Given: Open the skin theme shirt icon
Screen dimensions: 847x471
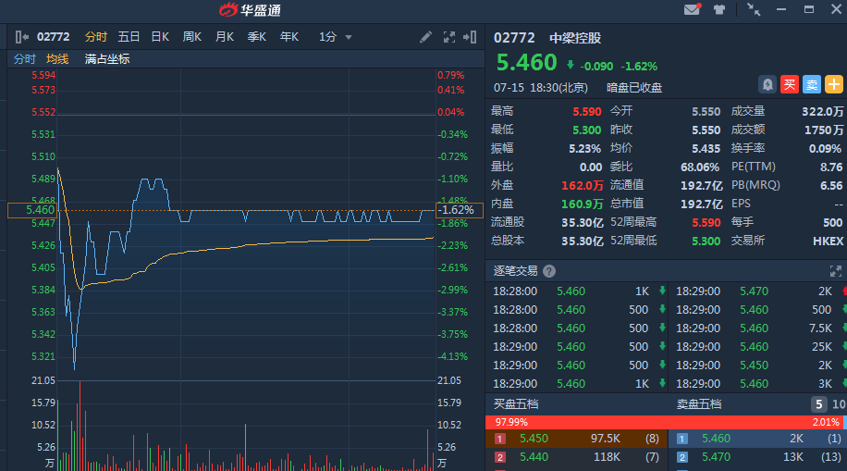Looking at the screenshot, I should [x=719, y=10].
